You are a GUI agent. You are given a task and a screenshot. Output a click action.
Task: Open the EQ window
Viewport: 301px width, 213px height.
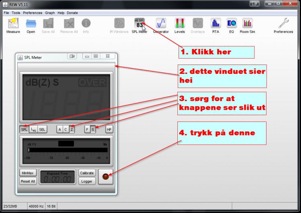pos(232,26)
